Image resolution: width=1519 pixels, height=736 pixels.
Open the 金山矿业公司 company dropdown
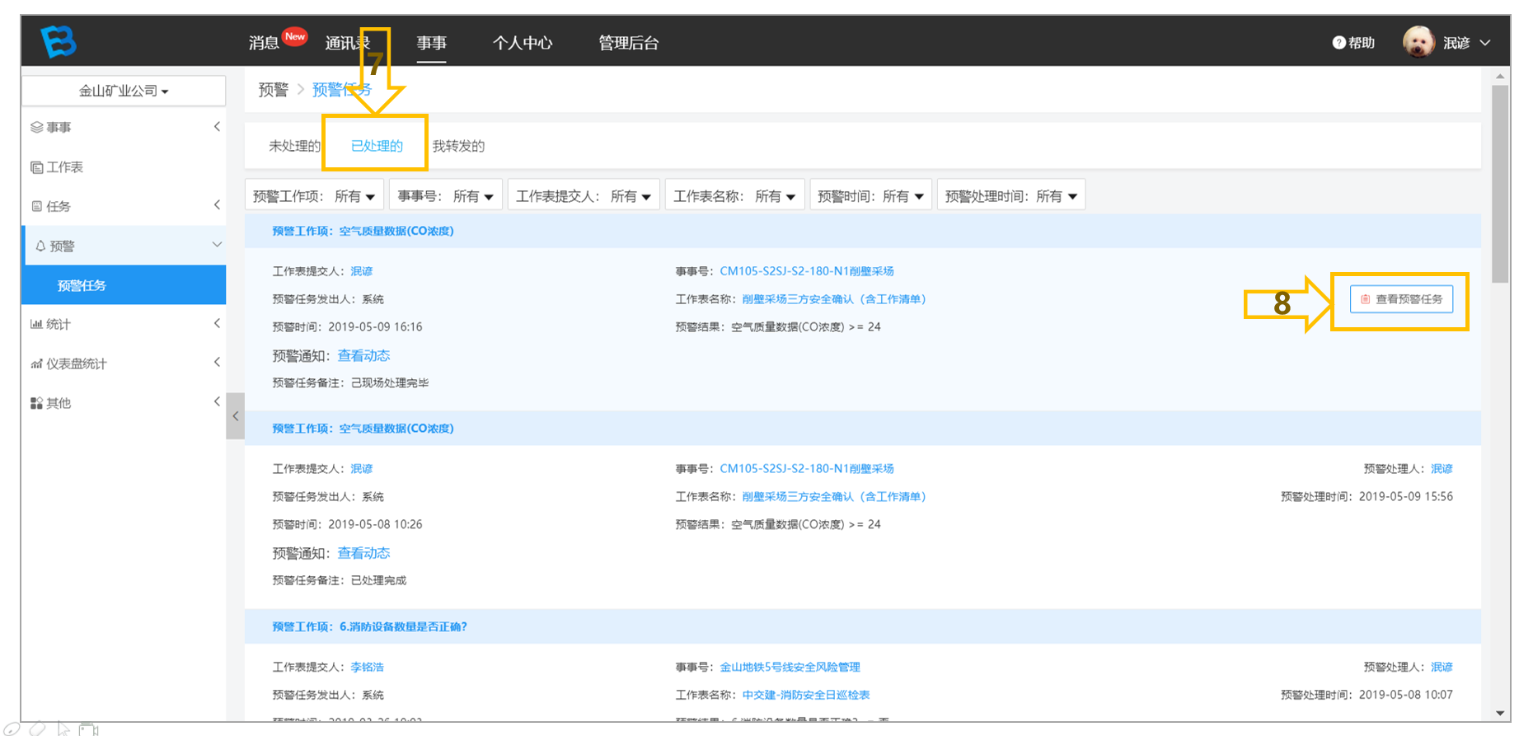click(x=124, y=91)
